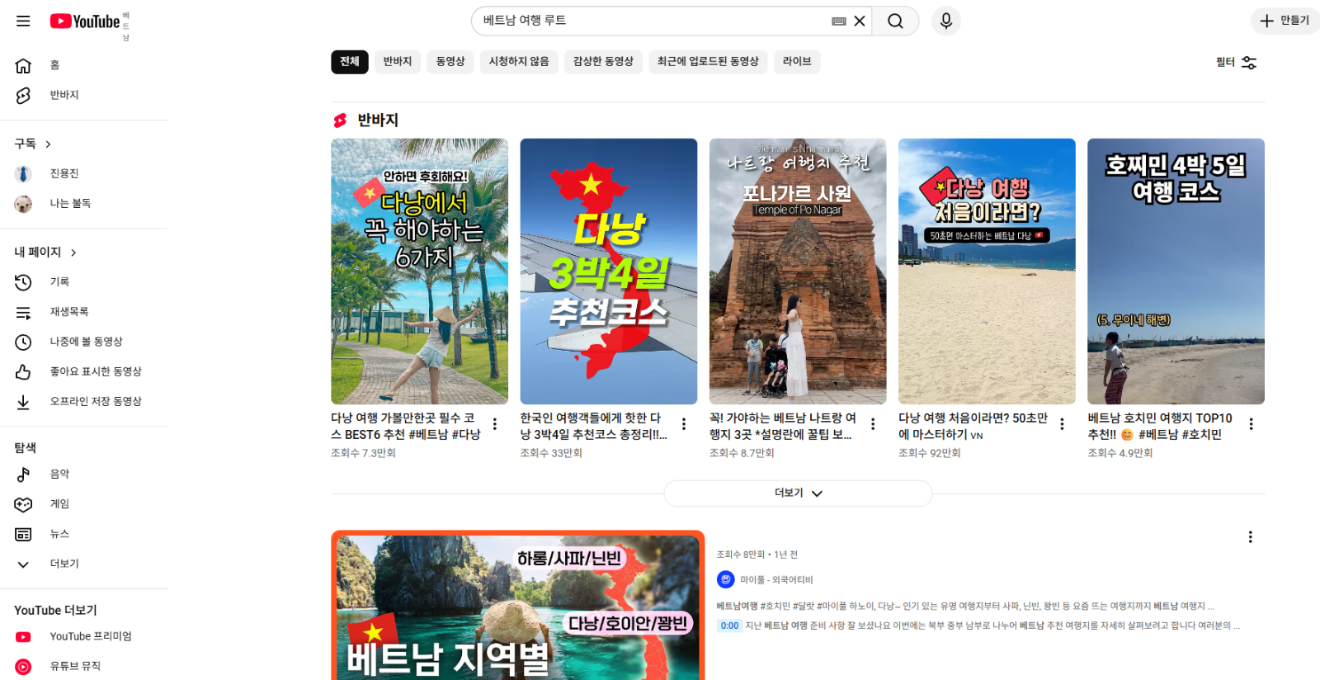
Task: Select the 시청하지 않음 filter chip
Action: coord(519,62)
